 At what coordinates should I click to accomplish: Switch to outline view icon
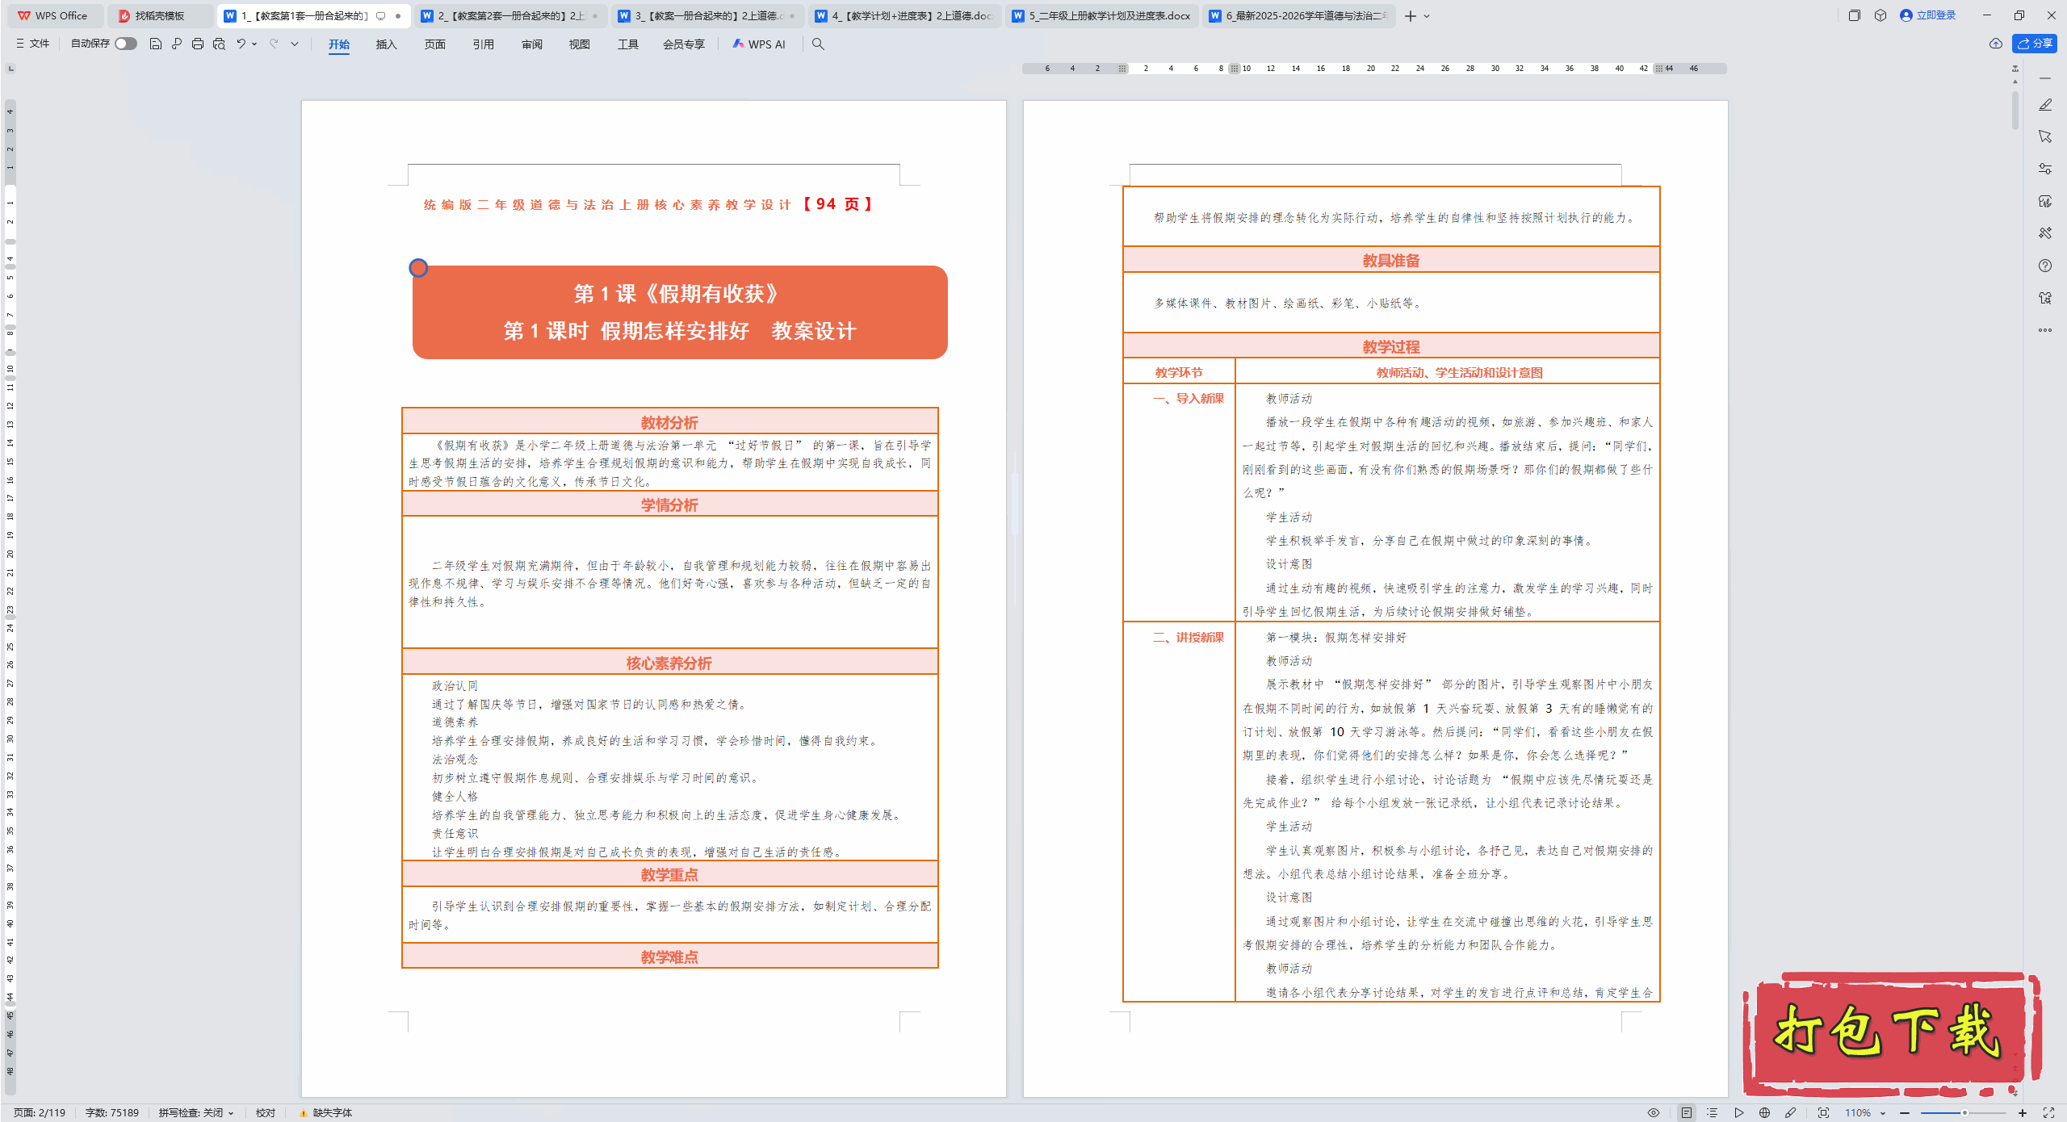1712,1112
